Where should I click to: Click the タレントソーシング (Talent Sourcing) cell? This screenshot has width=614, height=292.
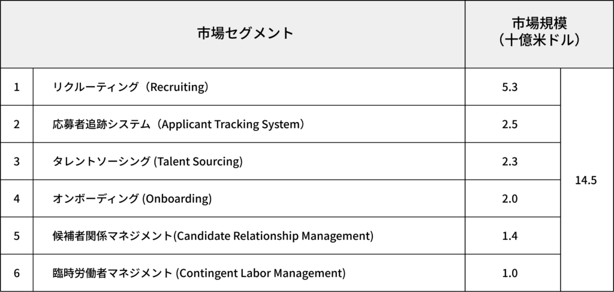click(x=148, y=162)
